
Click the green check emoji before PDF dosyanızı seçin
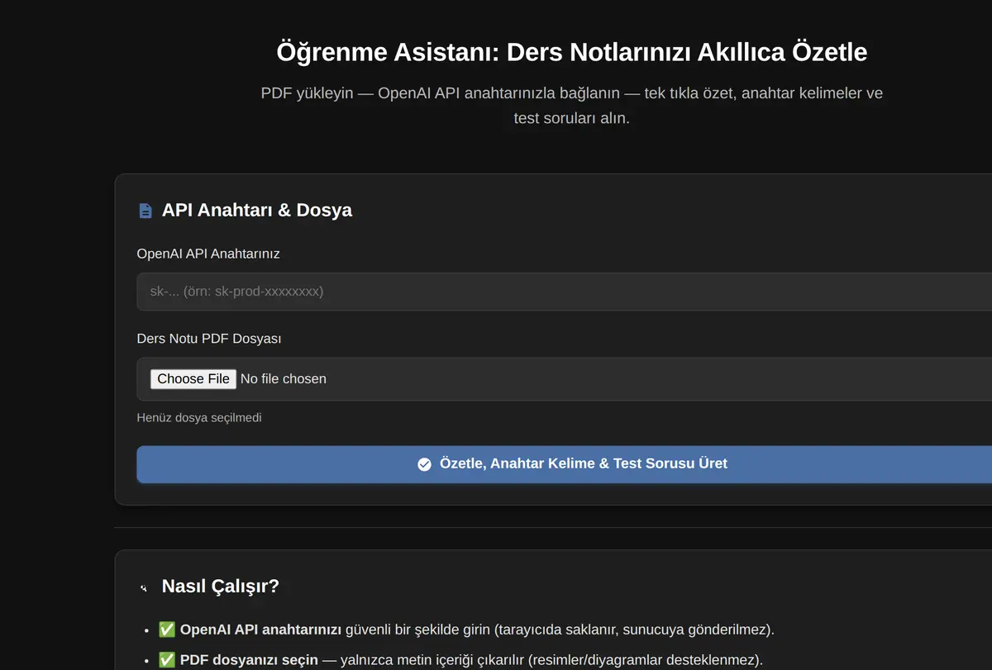pos(167,659)
